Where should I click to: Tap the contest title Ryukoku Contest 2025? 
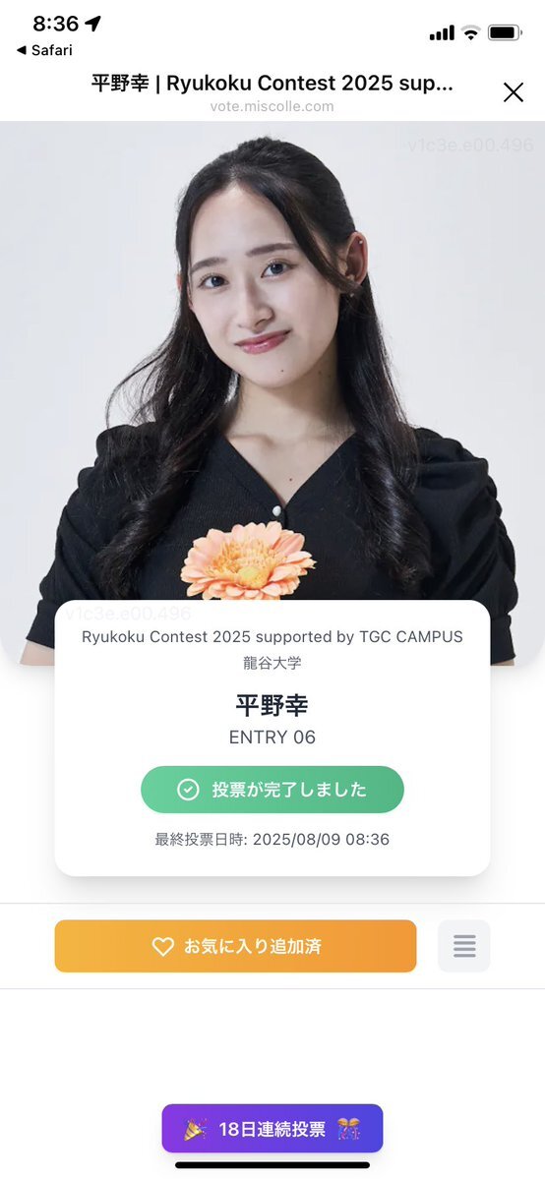(272, 637)
